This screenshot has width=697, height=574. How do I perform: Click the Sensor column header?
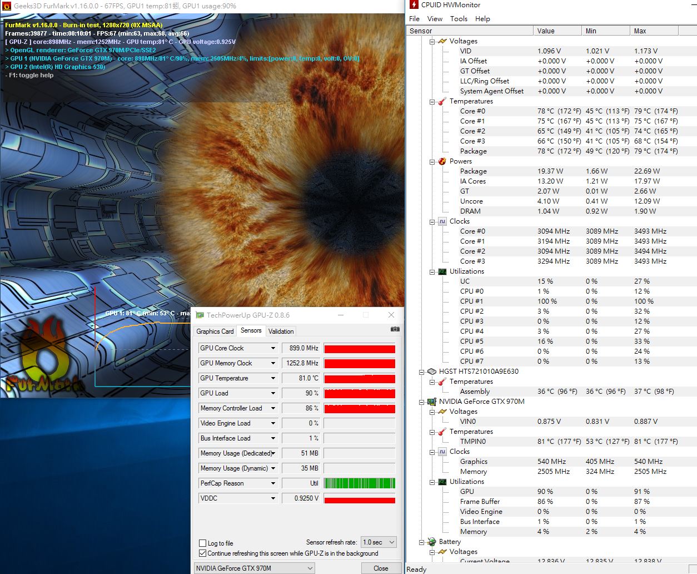click(x=470, y=31)
